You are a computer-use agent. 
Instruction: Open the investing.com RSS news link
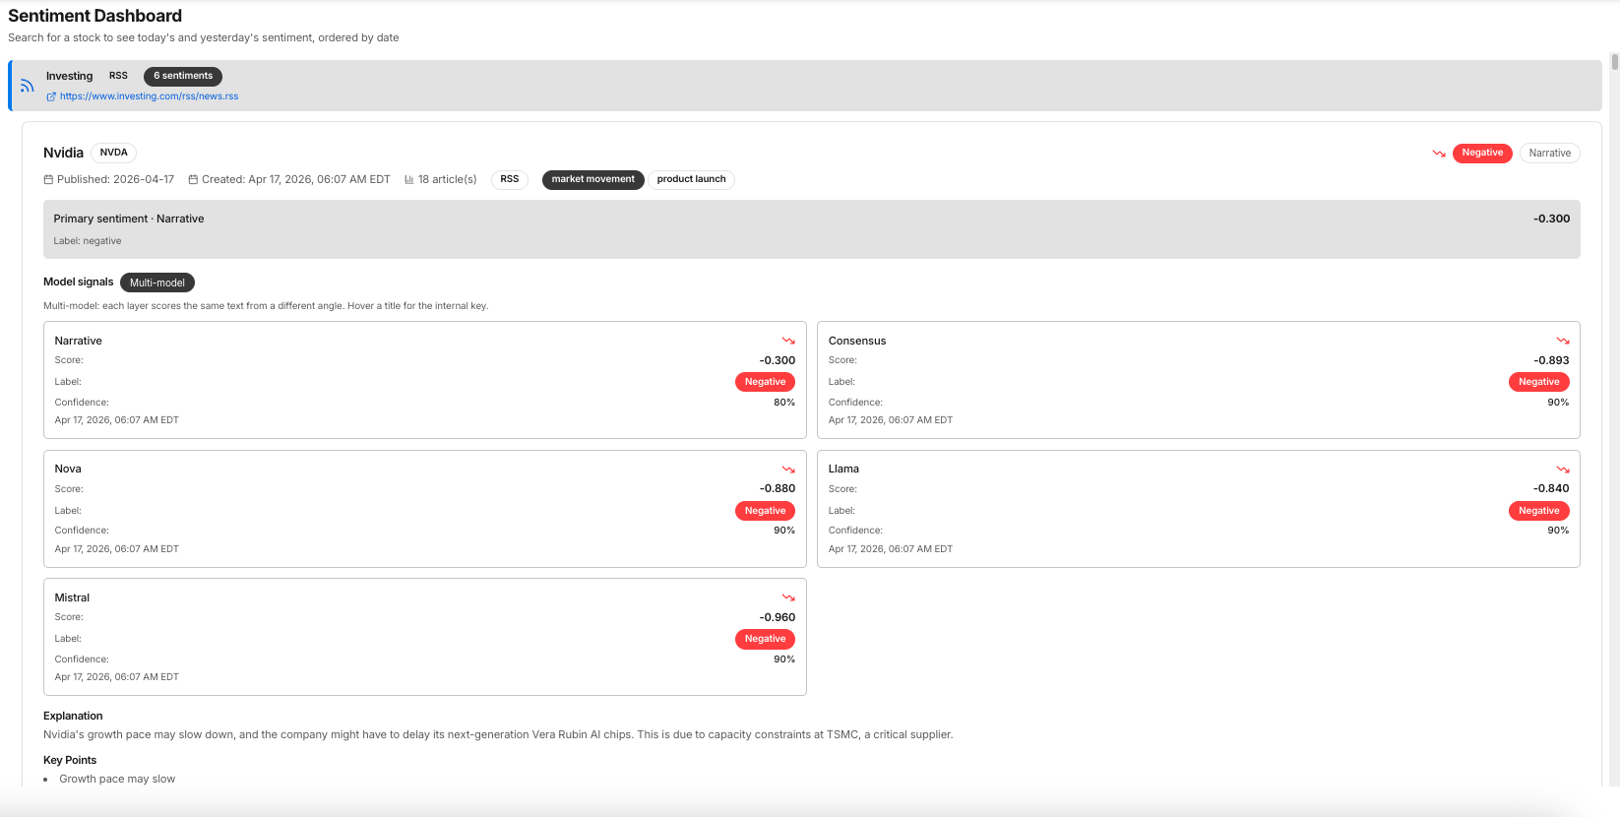tap(149, 96)
